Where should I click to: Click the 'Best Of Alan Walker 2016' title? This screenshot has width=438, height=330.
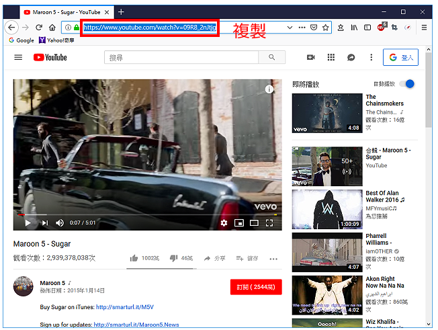(x=385, y=196)
